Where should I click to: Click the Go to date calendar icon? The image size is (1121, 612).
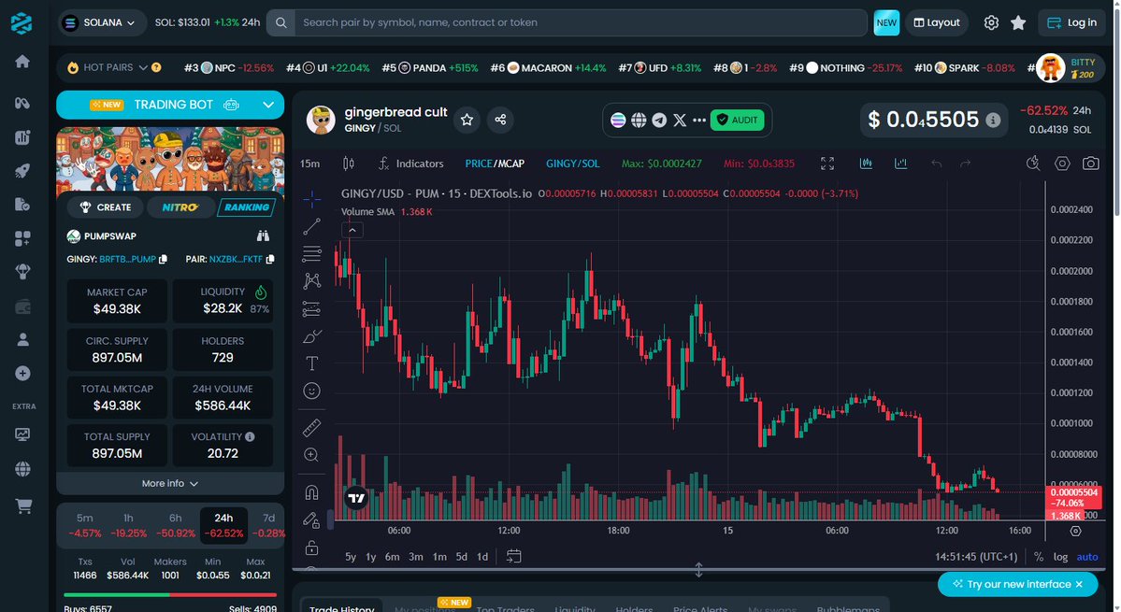point(513,556)
